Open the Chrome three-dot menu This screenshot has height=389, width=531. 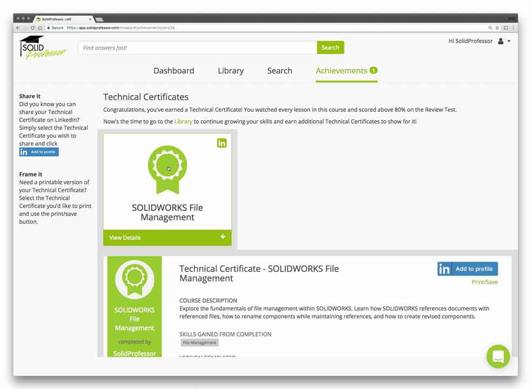pos(513,28)
